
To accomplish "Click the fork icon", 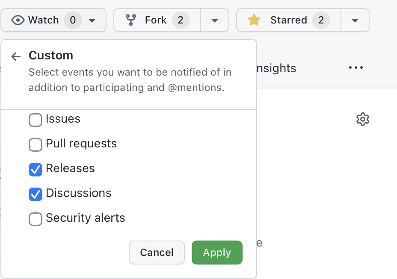I will 131,20.
